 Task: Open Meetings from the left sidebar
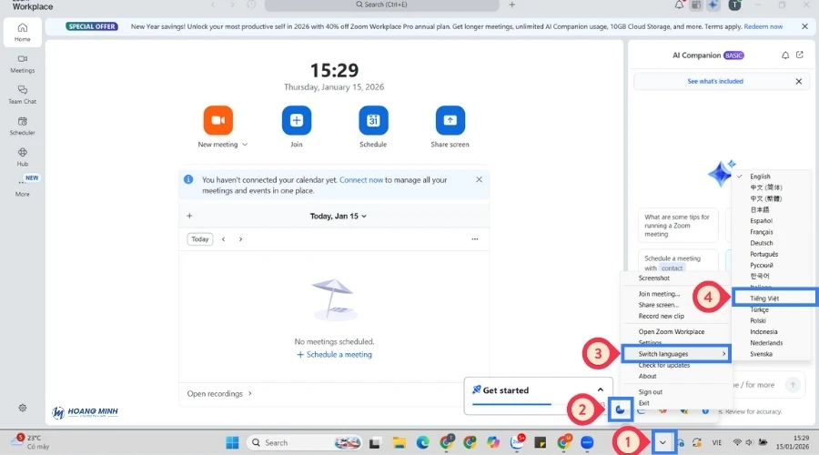[x=22, y=64]
